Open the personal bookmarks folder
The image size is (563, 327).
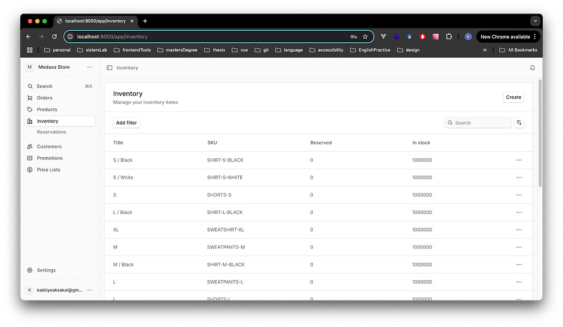coord(57,50)
